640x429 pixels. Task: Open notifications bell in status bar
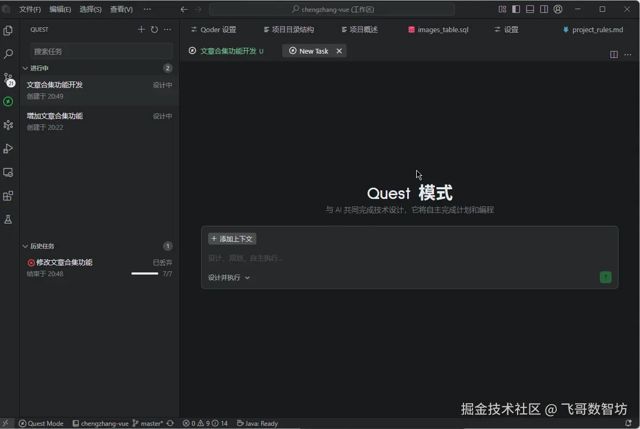pyautogui.click(x=629, y=423)
